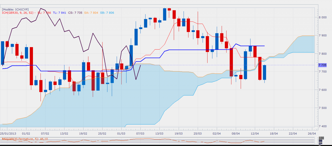The height and width of the screenshot is (146, 332).
Task: Click the current price tag 7 735
Action: pos(322,65)
